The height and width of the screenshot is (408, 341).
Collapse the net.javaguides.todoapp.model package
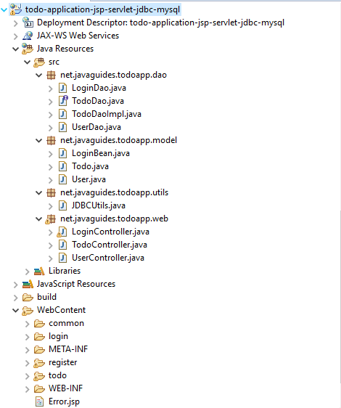coord(39,141)
